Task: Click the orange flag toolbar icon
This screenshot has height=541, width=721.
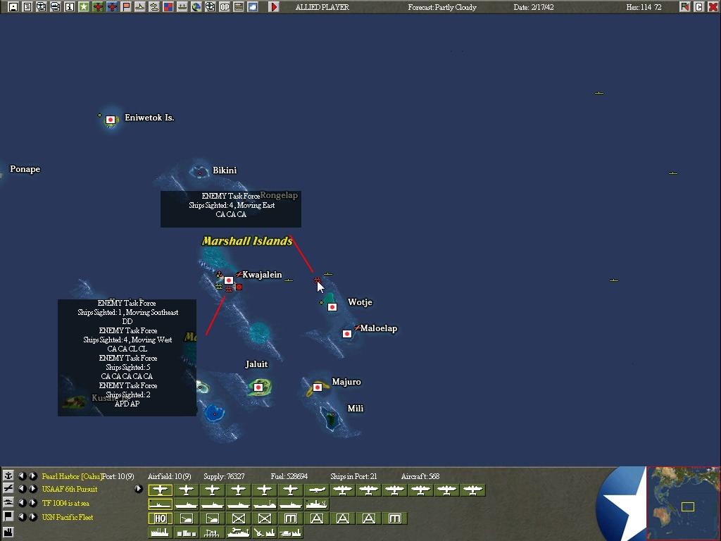Action: [126, 7]
